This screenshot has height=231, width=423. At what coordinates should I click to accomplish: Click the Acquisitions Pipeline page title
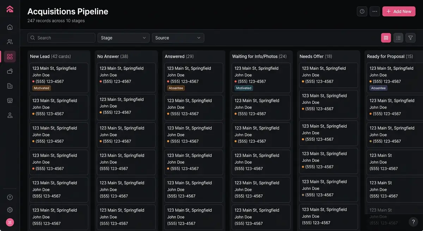point(68,12)
